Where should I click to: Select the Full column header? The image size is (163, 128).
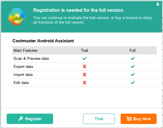click(132, 50)
